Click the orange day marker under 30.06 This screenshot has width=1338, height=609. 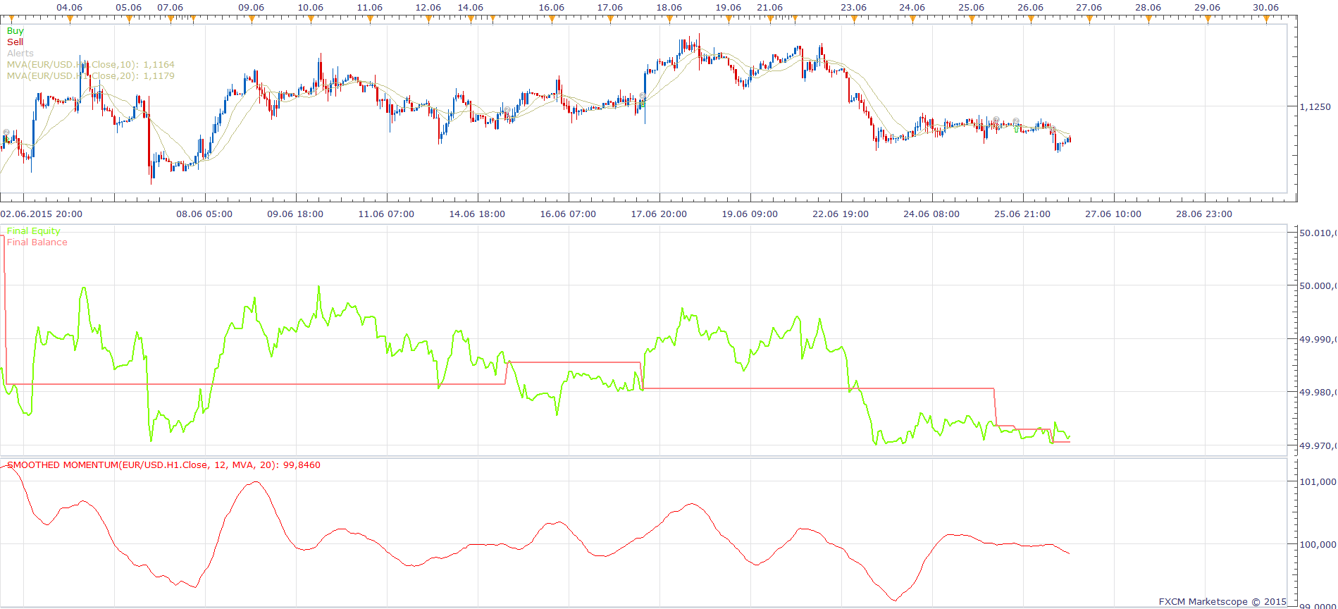coord(1266,19)
